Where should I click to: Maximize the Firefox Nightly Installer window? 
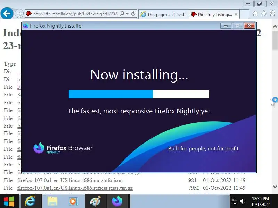238,26
